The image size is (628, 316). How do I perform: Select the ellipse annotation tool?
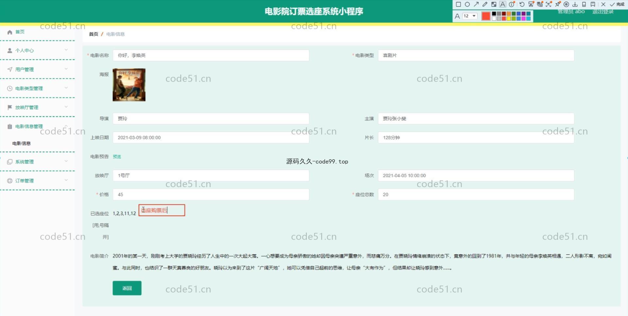467,4
